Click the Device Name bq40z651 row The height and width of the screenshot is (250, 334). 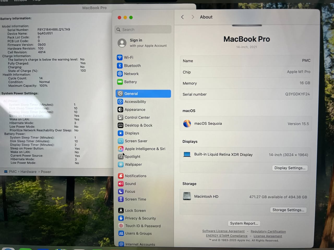pyautogui.click(x=30, y=33)
